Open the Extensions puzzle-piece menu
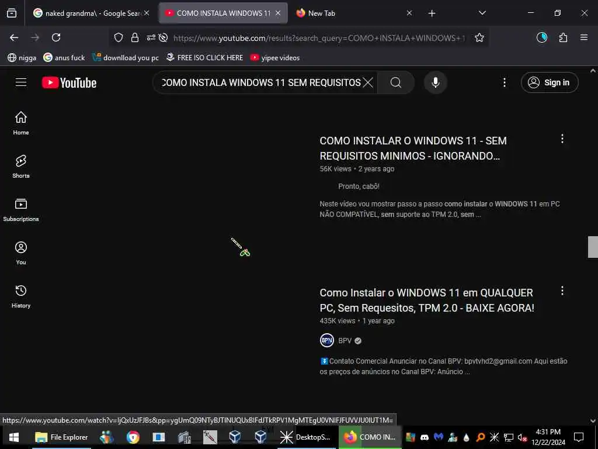 (563, 37)
